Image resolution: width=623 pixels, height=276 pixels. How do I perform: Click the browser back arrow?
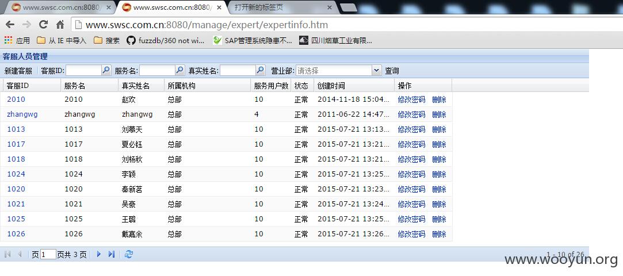[x=10, y=25]
